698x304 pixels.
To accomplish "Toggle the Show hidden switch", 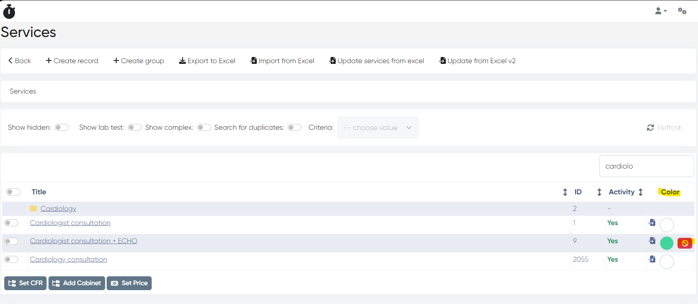I will pyautogui.click(x=62, y=127).
